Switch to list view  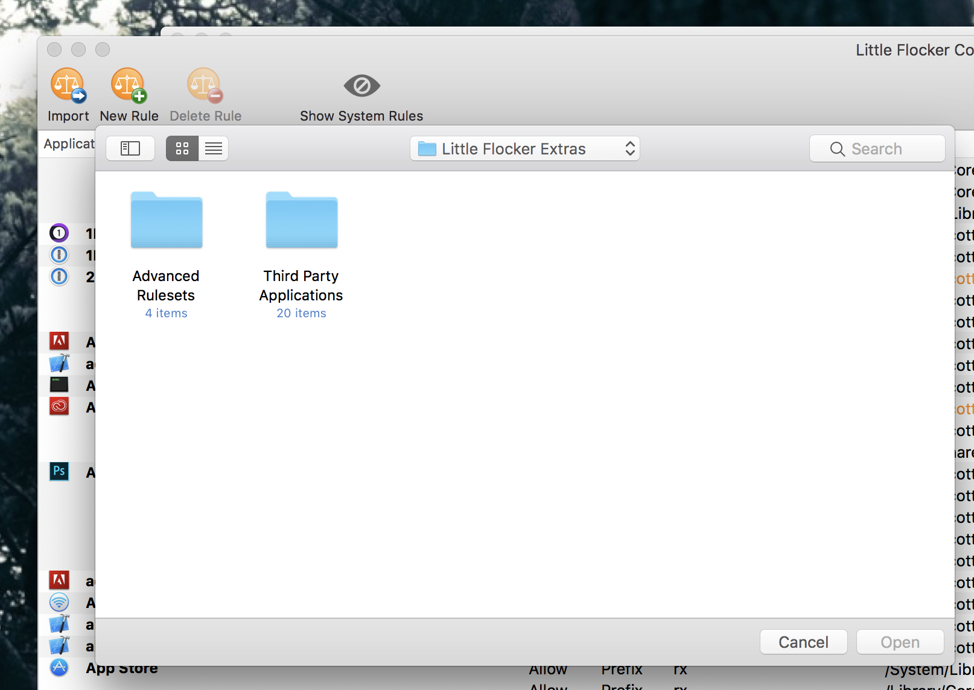coord(214,148)
